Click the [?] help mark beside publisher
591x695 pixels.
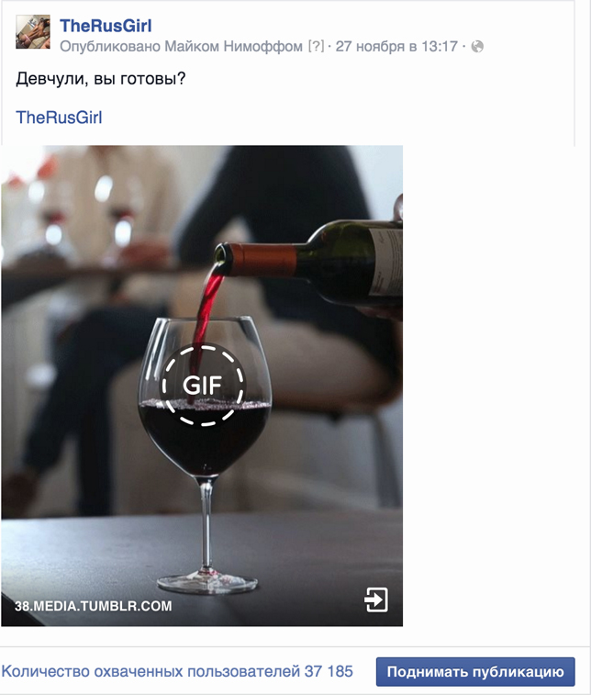click(x=317, y=46)
